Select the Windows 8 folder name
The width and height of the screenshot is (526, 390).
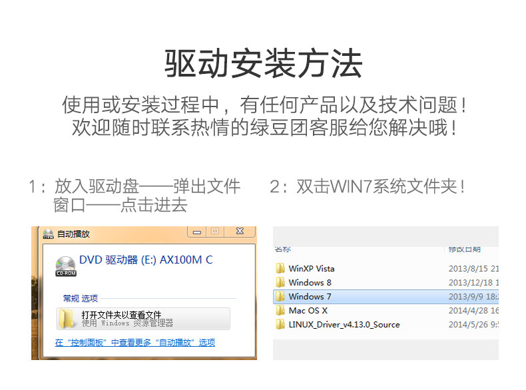310,283
